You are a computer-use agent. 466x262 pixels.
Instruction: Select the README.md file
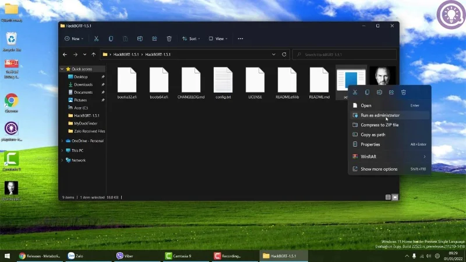[319, 83]
